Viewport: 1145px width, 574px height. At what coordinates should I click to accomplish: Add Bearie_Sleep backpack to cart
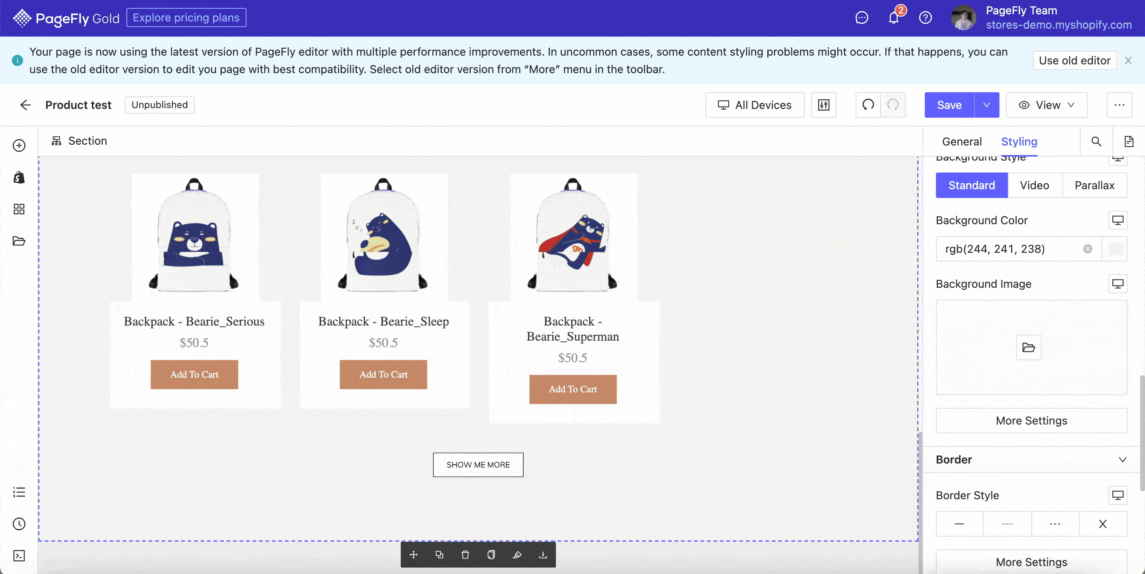[383, 374]
